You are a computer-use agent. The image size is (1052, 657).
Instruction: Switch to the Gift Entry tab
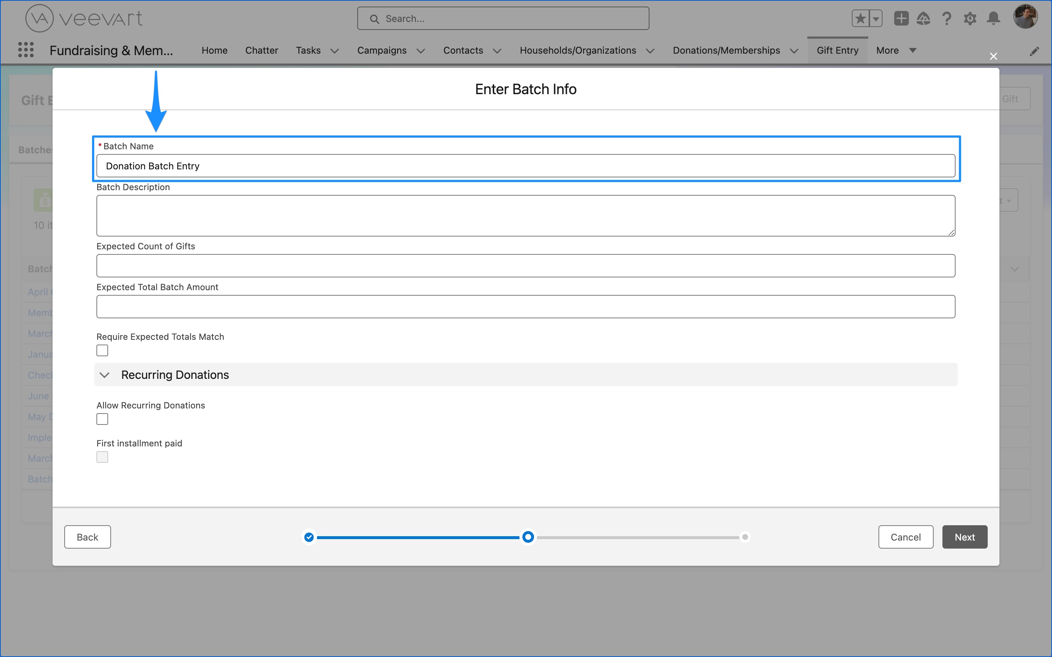837,50
